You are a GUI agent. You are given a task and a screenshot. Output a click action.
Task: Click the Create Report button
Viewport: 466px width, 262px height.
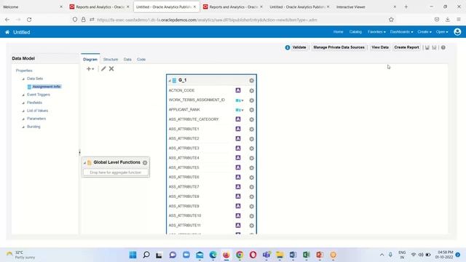coord(406,47)
